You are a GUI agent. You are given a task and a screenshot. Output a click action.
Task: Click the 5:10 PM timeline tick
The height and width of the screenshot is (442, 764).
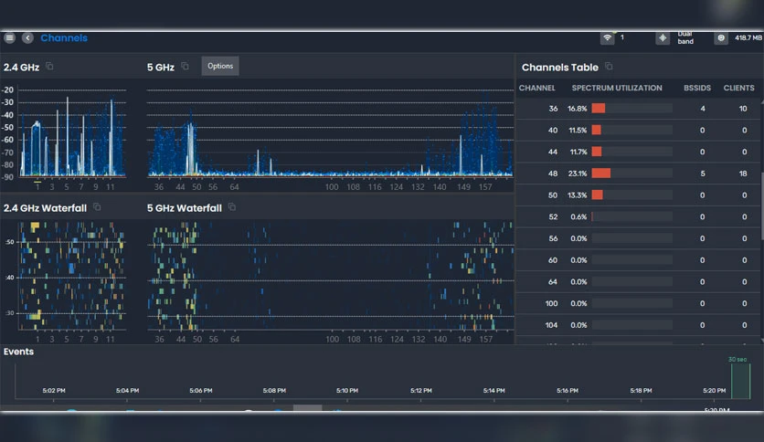click(347, 391)
